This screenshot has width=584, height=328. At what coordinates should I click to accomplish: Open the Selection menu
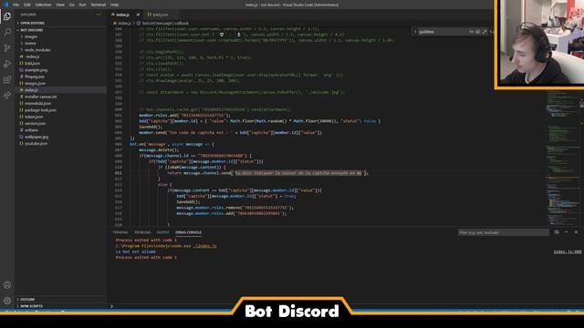(43, 5)
